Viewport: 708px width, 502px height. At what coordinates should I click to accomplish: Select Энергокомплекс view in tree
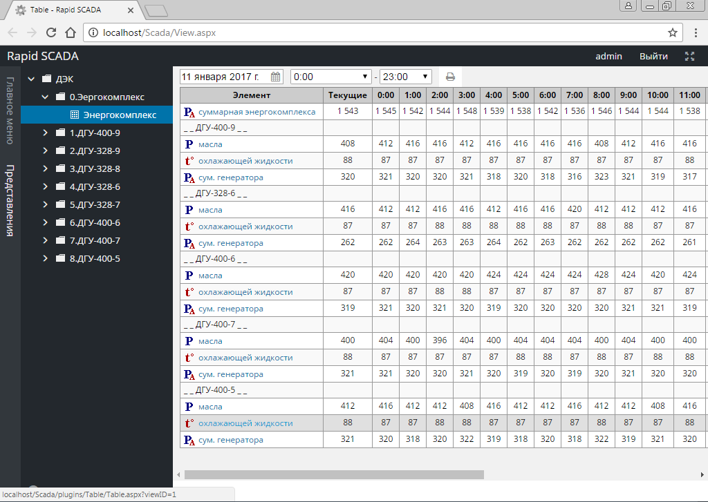(x=97, y=115)
